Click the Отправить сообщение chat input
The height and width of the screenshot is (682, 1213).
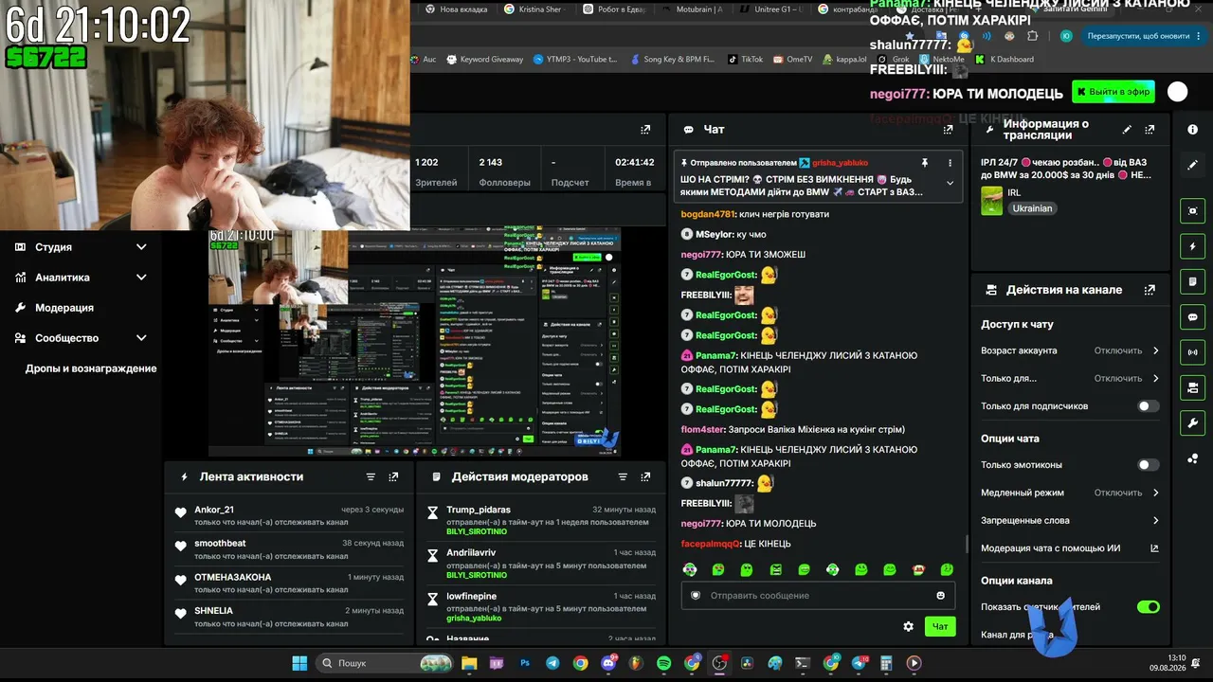[818, 596]
